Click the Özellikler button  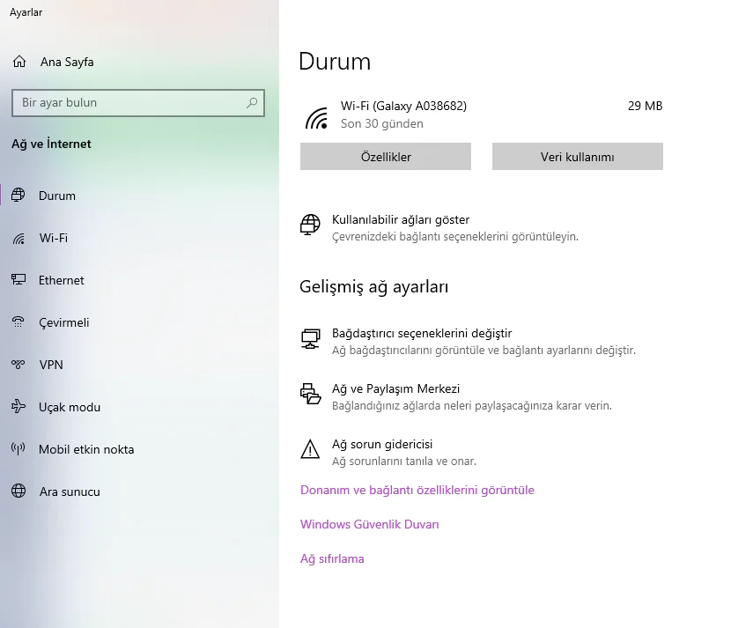tap(386, 157)
